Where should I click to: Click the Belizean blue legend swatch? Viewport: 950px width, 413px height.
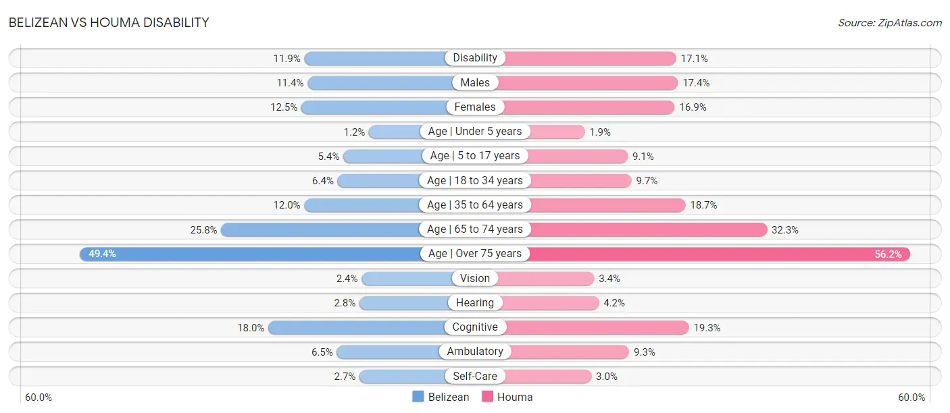click(418, 397)
